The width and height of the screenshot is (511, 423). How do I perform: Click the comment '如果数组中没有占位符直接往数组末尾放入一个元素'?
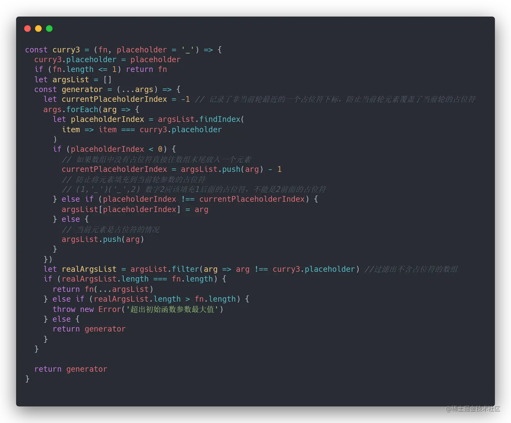[x=157, y=159]
